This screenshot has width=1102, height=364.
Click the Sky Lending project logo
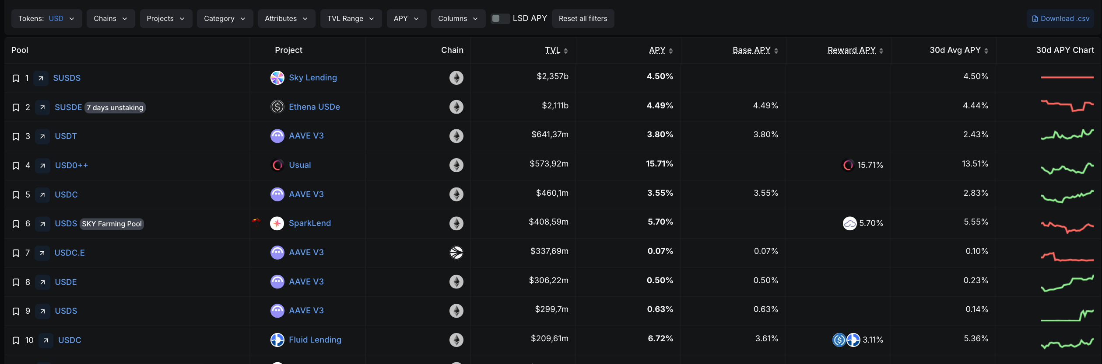277,78
